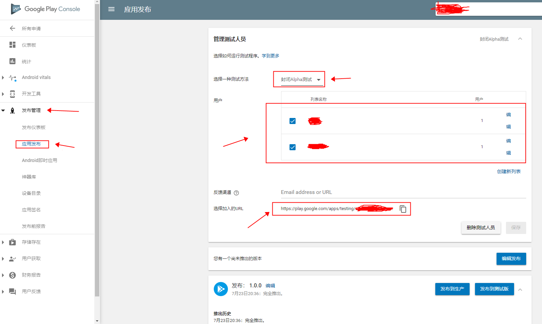
Task: Click 创建新列表 link
Action: 509,171
